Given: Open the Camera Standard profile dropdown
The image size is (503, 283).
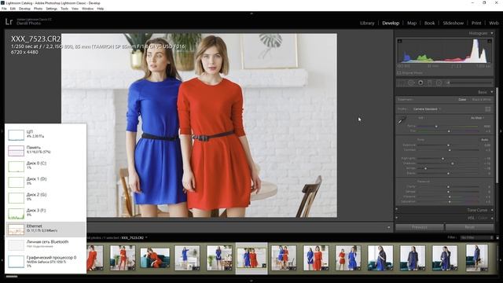Looking at the screenshot, I should tap(427, 109).
